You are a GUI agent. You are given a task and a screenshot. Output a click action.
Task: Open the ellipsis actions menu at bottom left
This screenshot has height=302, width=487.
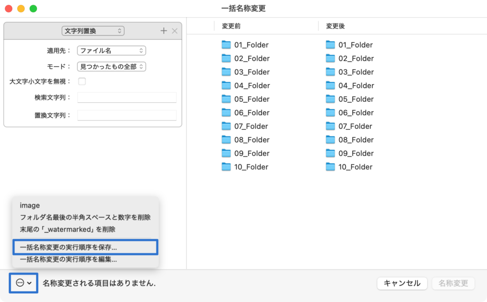coord(23,283)
